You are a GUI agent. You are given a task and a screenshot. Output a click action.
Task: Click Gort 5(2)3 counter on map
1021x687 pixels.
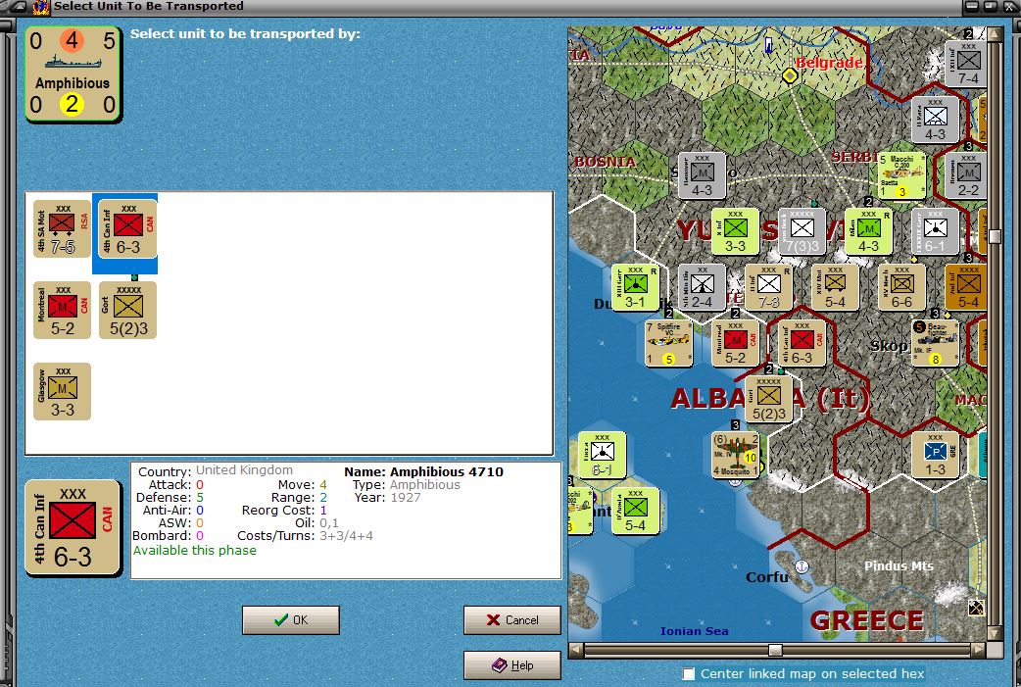pyautogui.click(x=768, y=399)
